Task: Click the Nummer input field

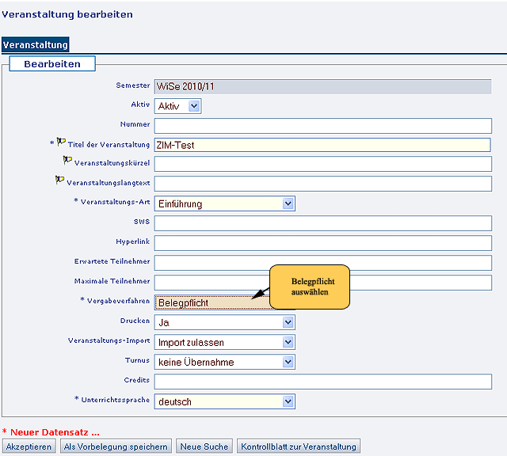Action: (322, 125)
